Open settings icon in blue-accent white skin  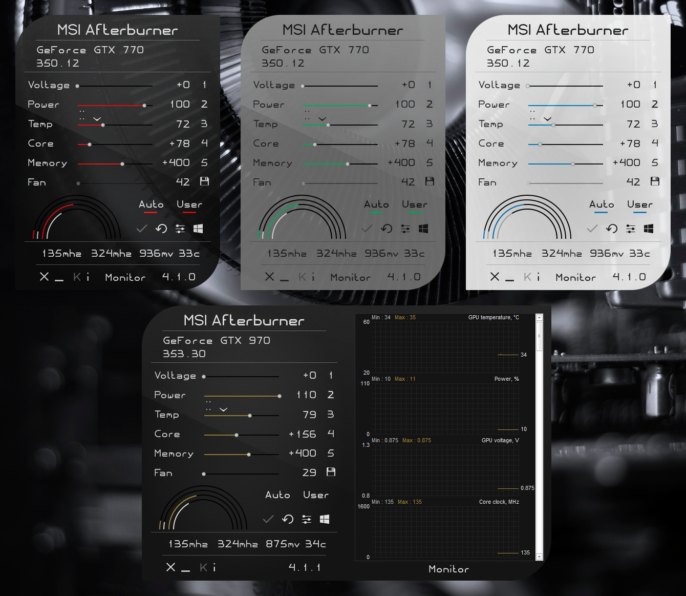coord(631,229)
